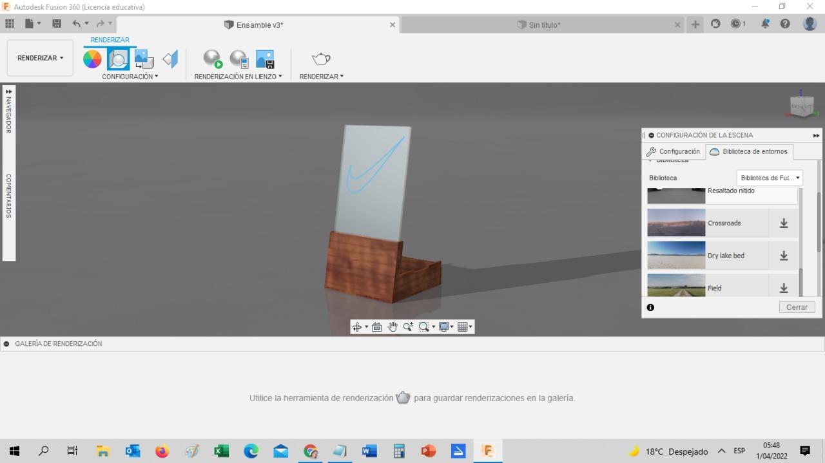
Task: Close the Ensamble v3* tab
Action: pos(393,24)
